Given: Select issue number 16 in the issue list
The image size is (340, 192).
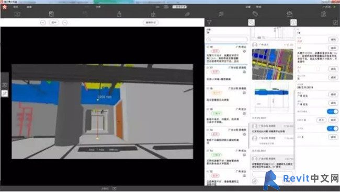Looking at the screenshot, I should (227, 95).
